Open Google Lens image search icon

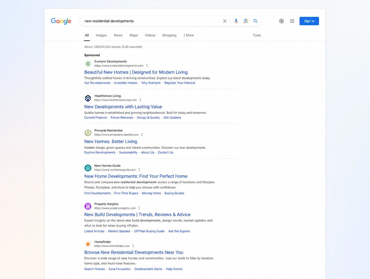(246, 21)
